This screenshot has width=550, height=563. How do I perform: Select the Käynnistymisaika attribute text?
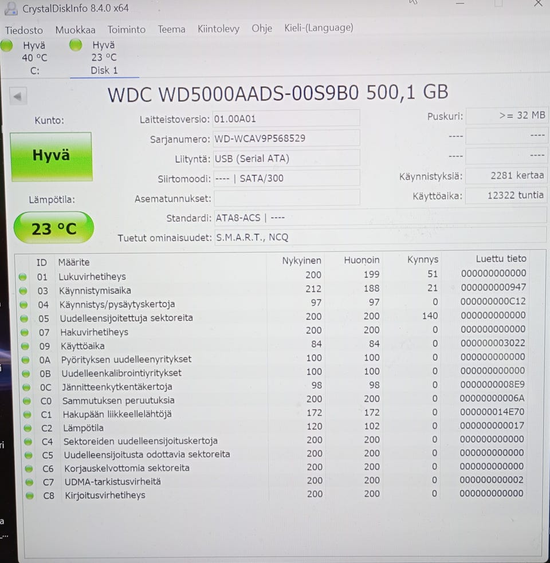(95, 290)
